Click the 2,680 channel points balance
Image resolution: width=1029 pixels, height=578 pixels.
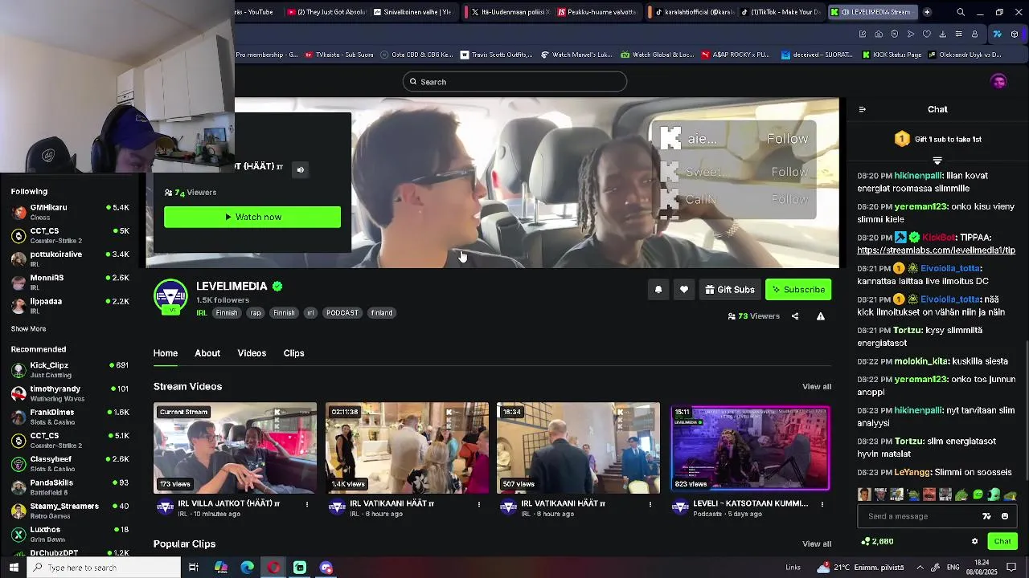pyautogui.click(x=877, y=541)
